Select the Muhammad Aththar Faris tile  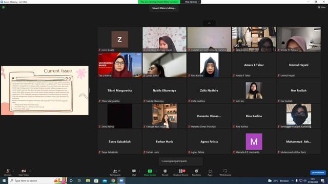click(299, 142)
